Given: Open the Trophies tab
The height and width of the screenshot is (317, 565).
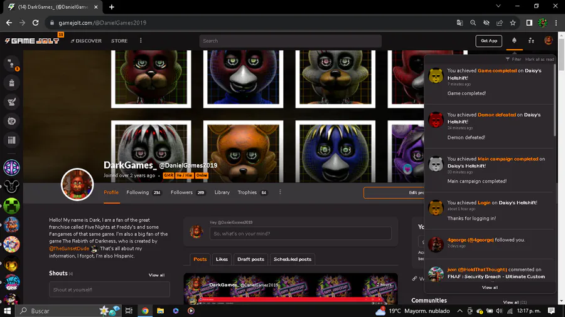Looking at the screenshot, I should coord(252,193).
